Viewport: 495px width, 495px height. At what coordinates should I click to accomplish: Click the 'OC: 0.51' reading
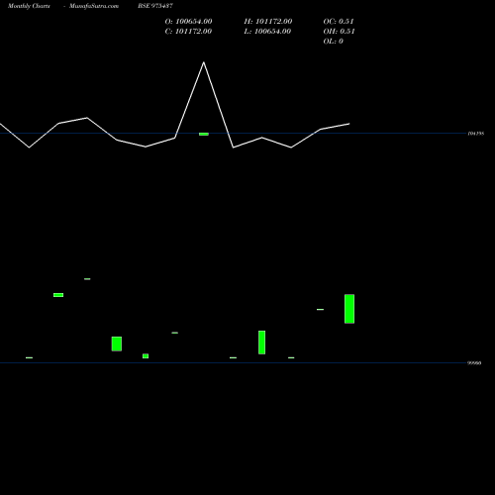(x=339, y=22)
